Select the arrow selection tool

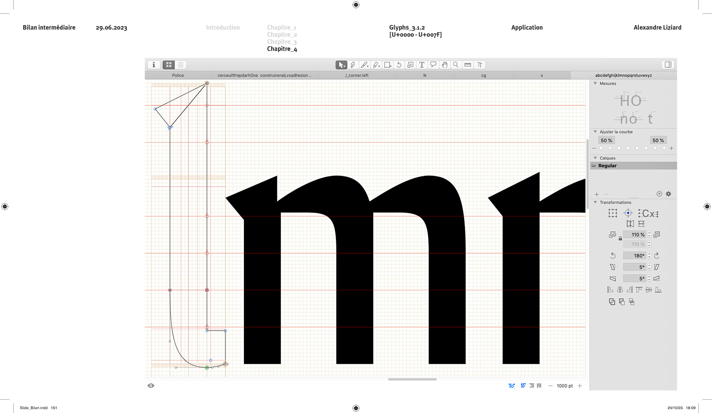pyautogui.click(x=341, y=65)
